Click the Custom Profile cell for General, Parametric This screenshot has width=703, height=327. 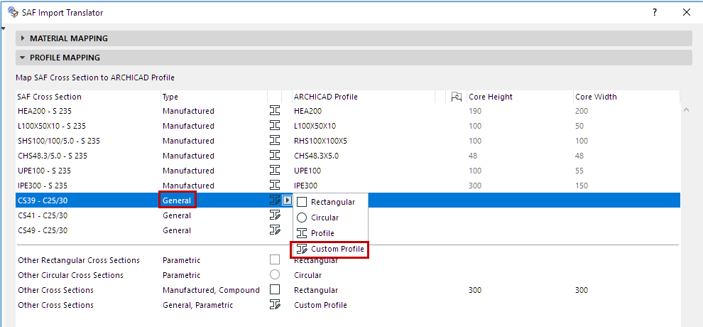click(x=320, y=305)
